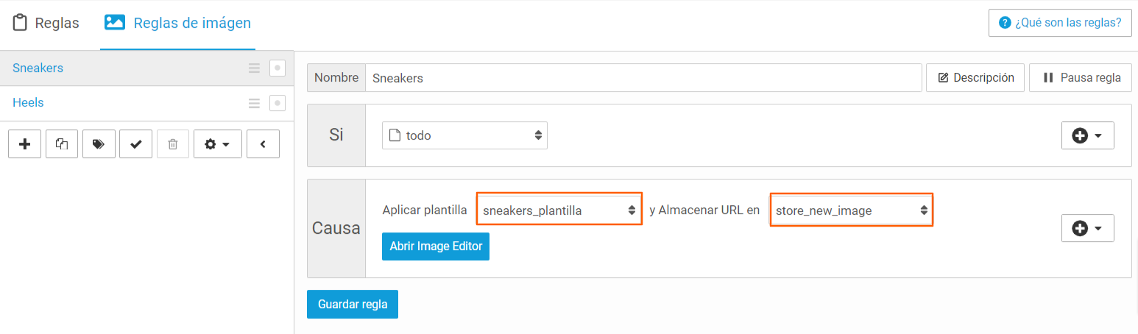
Task: Switch to the Reglas tab
Action: point(46,23)
